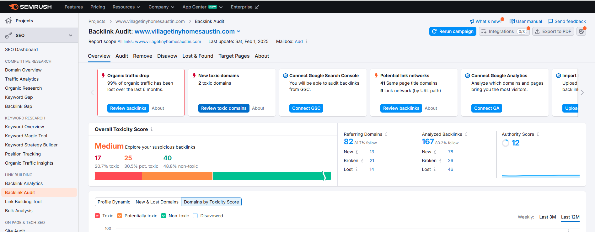Click the Export to PDF button

[x=553, y=31]
